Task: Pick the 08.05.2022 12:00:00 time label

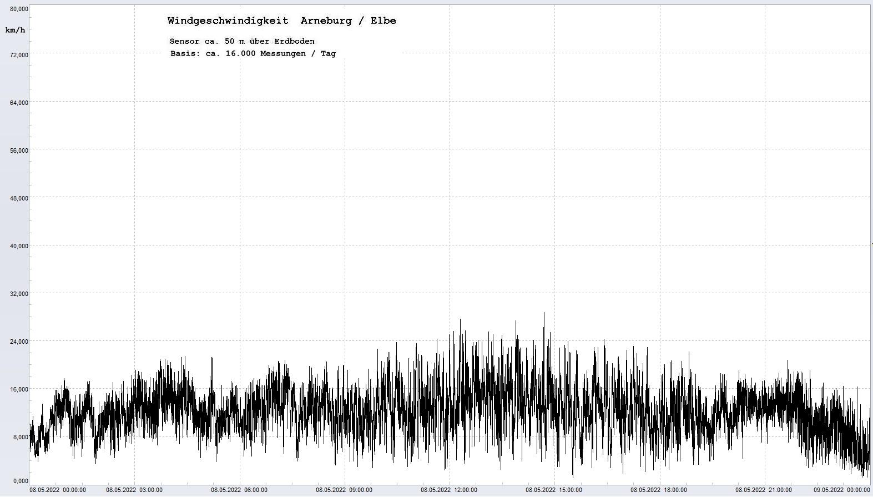Action: pyautogui.click(x=449, y=490)
